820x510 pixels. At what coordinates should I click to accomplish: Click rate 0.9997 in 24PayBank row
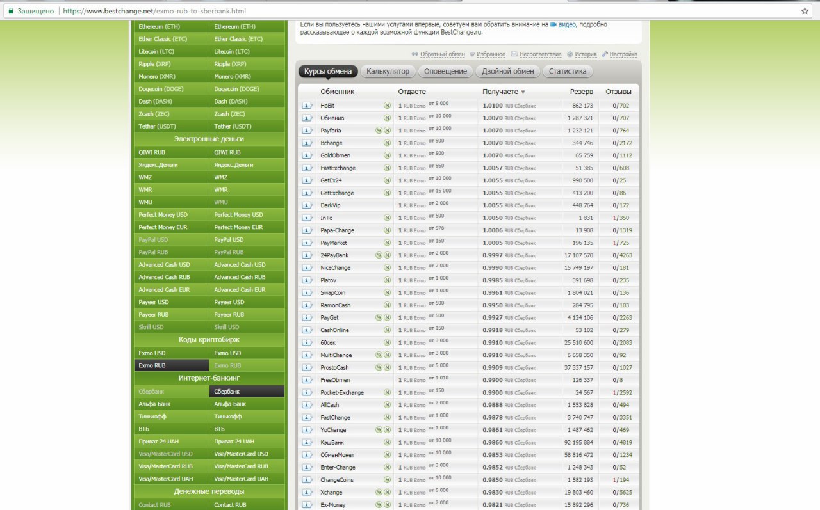coord(493,255)
